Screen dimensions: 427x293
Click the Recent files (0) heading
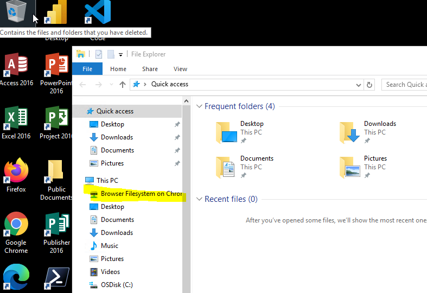click(x=231, y=199)
